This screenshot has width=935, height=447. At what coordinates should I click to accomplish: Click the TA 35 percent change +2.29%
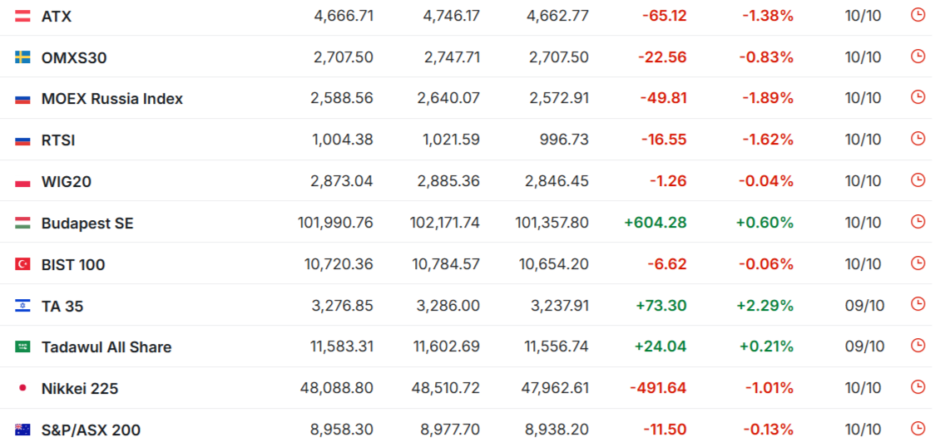[764, 306]
